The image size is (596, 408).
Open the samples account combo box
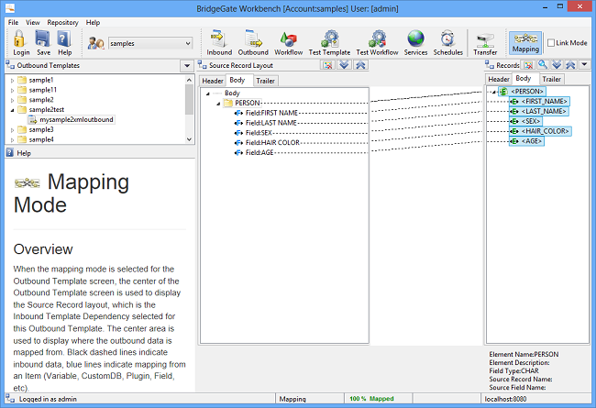(150, 43)
